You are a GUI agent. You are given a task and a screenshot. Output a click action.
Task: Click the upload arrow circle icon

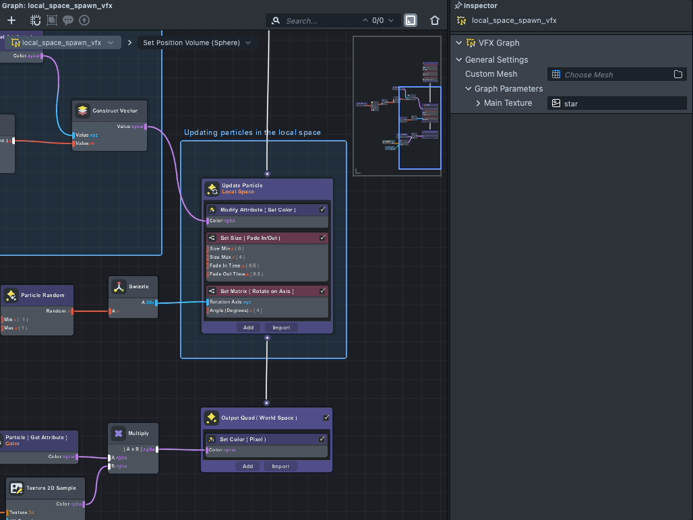click(84, 20)
